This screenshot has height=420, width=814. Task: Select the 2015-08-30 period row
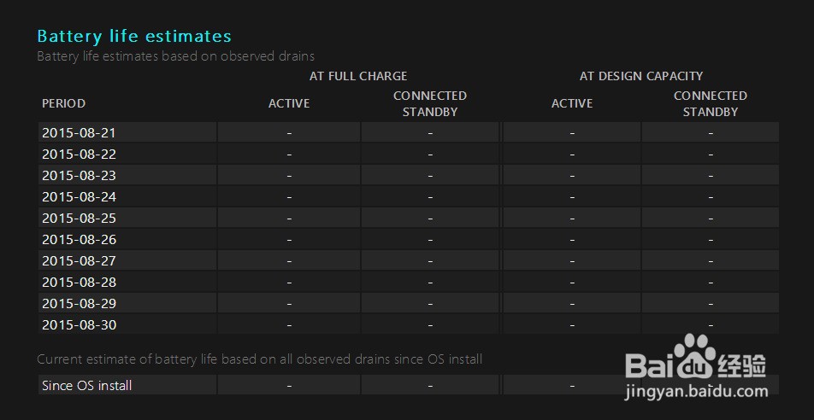pyautogui.click(x=409, y=324)
